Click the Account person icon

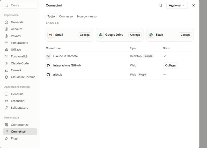[x=6, y=29]
